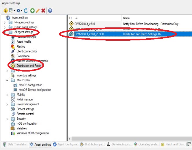Click the yellow download arrow toolbar icon

(6, 10)
